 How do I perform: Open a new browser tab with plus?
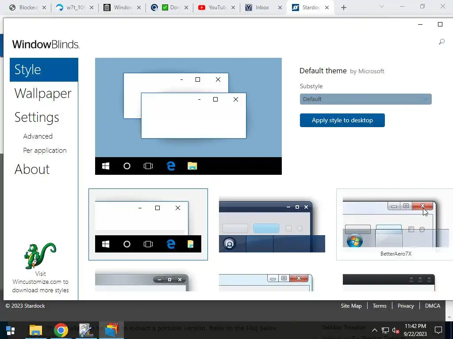[x=343, y=8]
